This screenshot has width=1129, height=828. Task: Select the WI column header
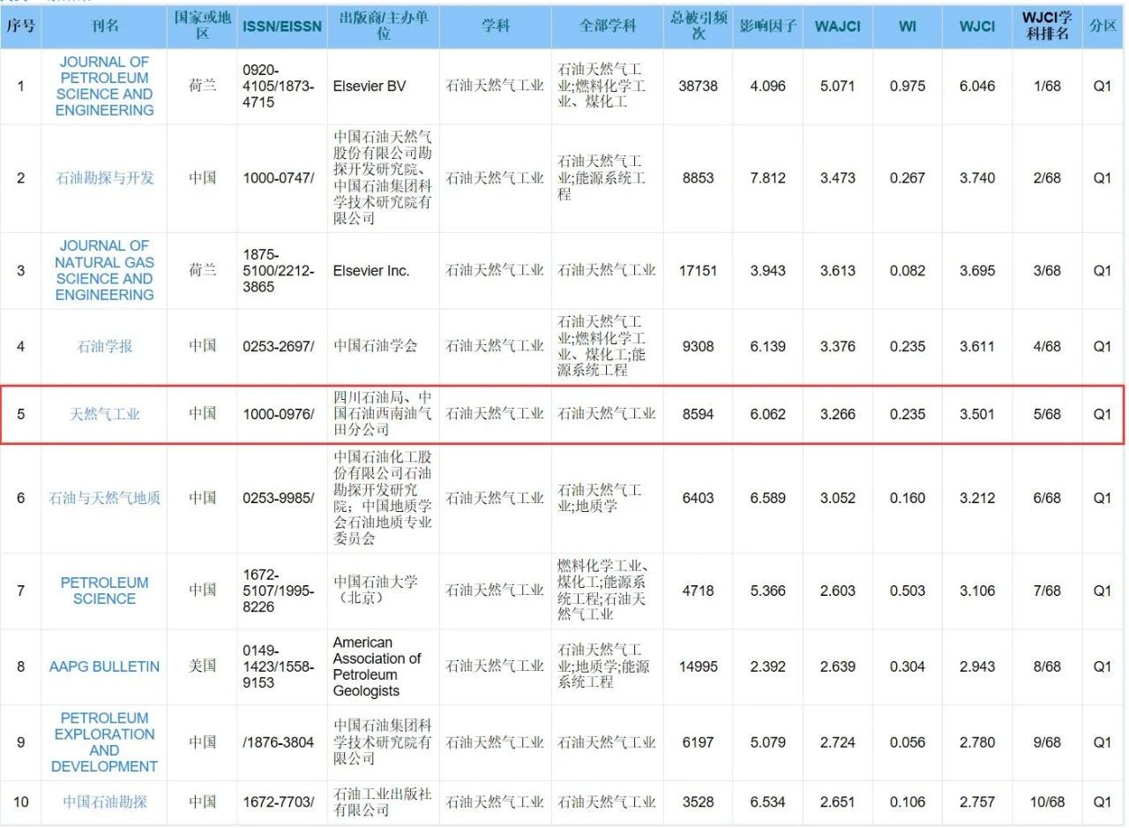point(908,26)
